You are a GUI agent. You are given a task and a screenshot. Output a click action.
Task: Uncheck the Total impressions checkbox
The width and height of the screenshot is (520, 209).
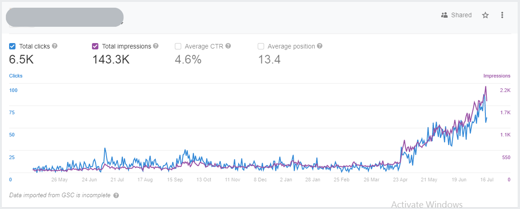click(x=95, y=46)
